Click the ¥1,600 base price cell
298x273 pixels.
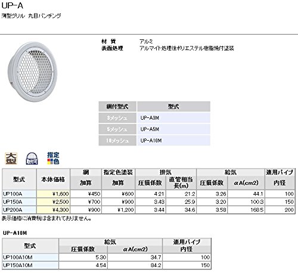53,194
